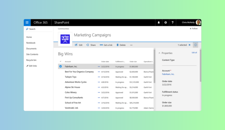Image resolution: width=225 pixels, height=130 pixels.
Task: Select the Coho Winery account name
Action: coord(71,93)
